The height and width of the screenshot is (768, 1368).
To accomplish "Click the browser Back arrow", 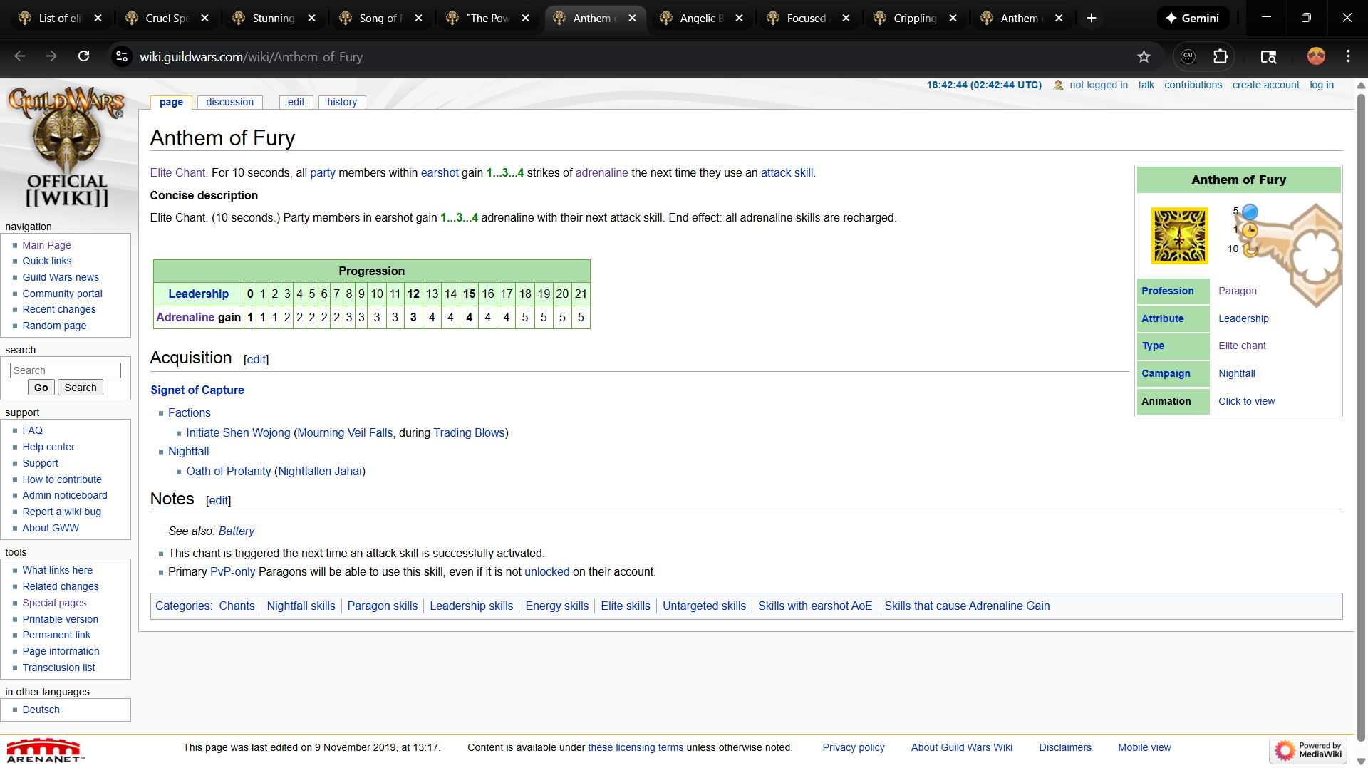I will click(x=20, y=56).
